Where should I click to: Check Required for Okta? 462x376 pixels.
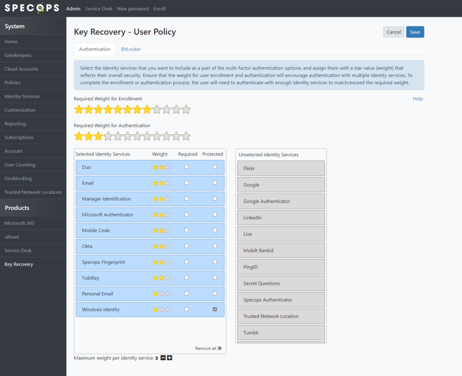pos(186,246)
